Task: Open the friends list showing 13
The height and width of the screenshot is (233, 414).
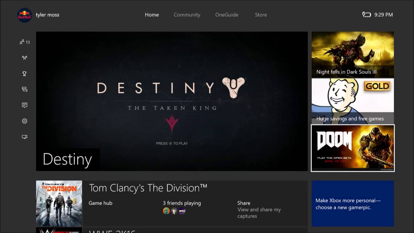Action: [25, 42]
